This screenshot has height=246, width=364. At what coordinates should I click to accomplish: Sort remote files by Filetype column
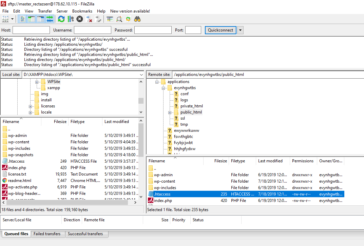click(x=243, y=161)
